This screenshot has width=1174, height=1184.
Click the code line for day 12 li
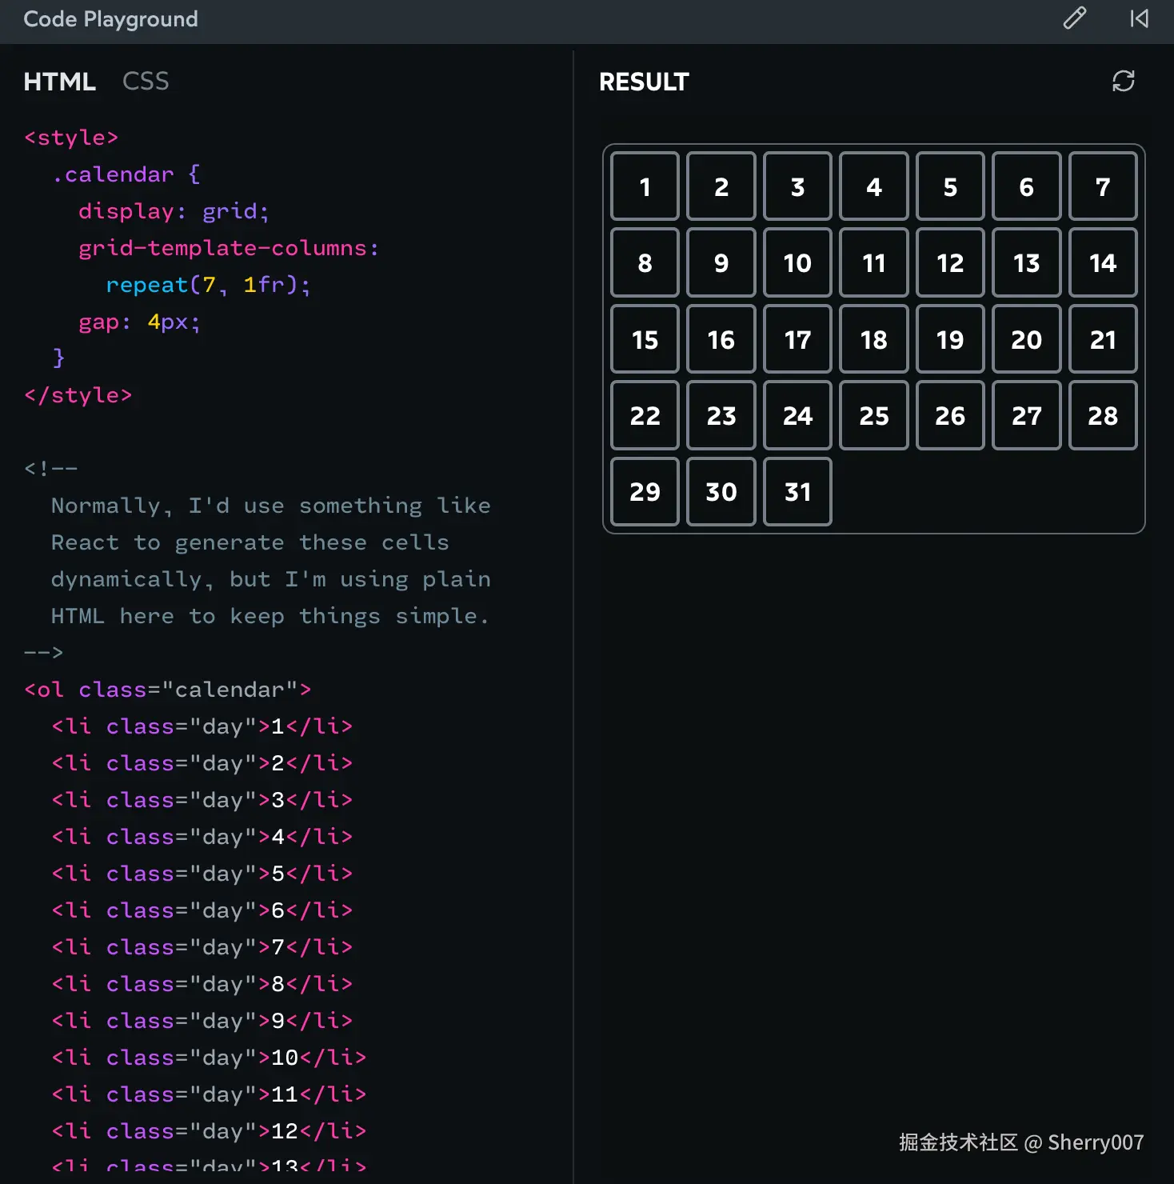209,1131
